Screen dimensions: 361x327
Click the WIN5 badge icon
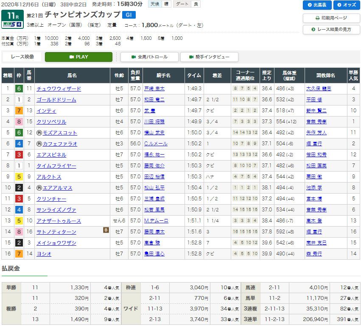(x=12, y=25)
